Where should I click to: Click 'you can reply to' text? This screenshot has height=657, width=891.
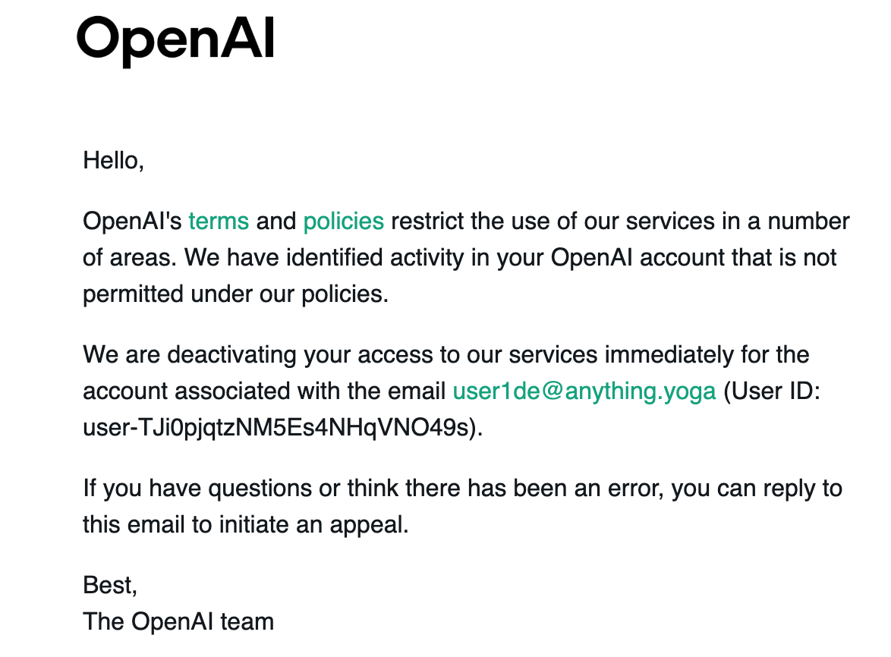click(757, 489)
